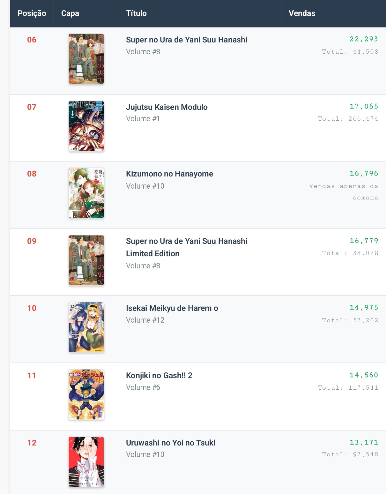Open the Jujutsu Kaisen Modulo cover thumbnail
The width and height of the screenshot is (386, 494).
pos(86,126)
